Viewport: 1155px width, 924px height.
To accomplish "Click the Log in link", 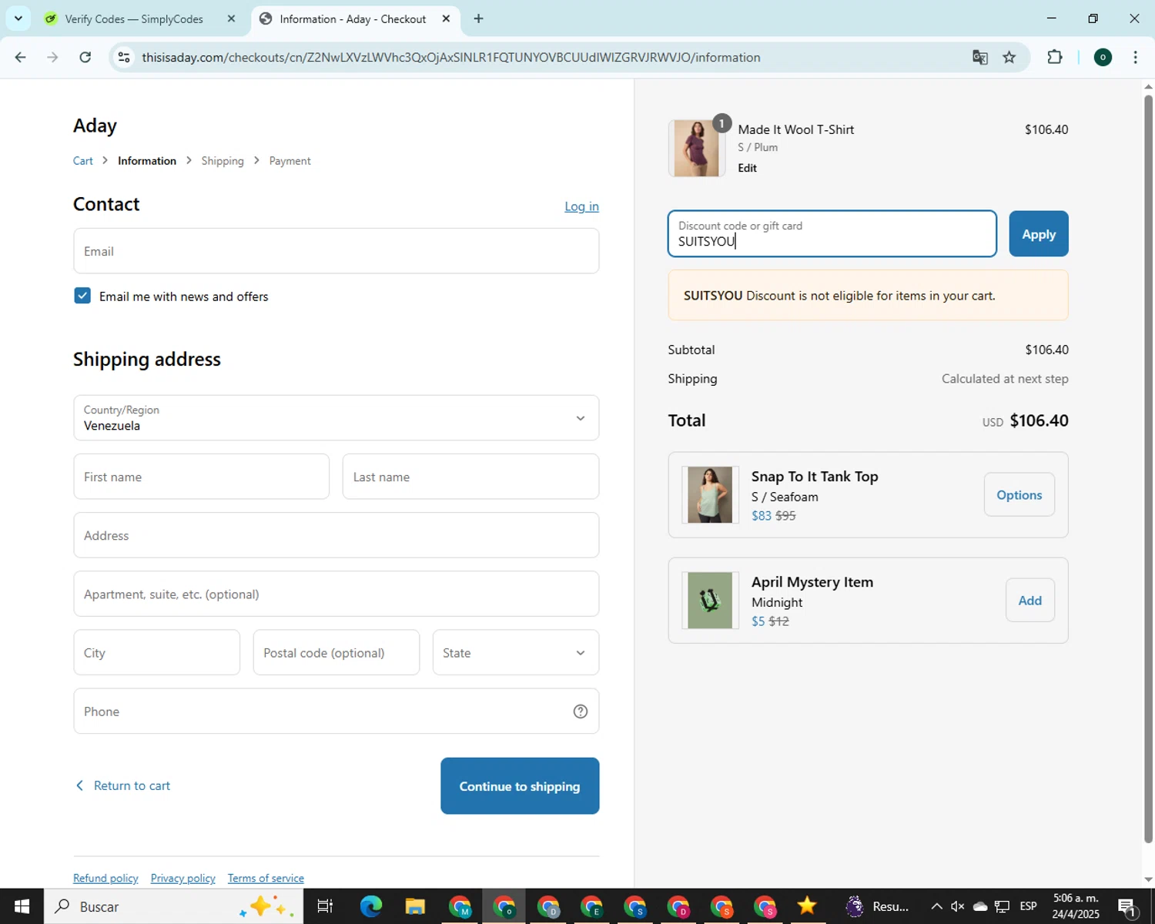I will 581,206.
